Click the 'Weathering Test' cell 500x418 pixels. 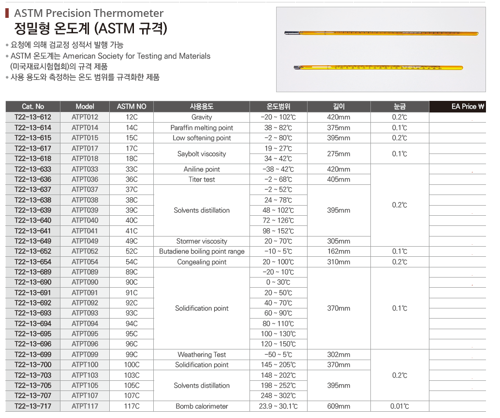tap(202, 354)
